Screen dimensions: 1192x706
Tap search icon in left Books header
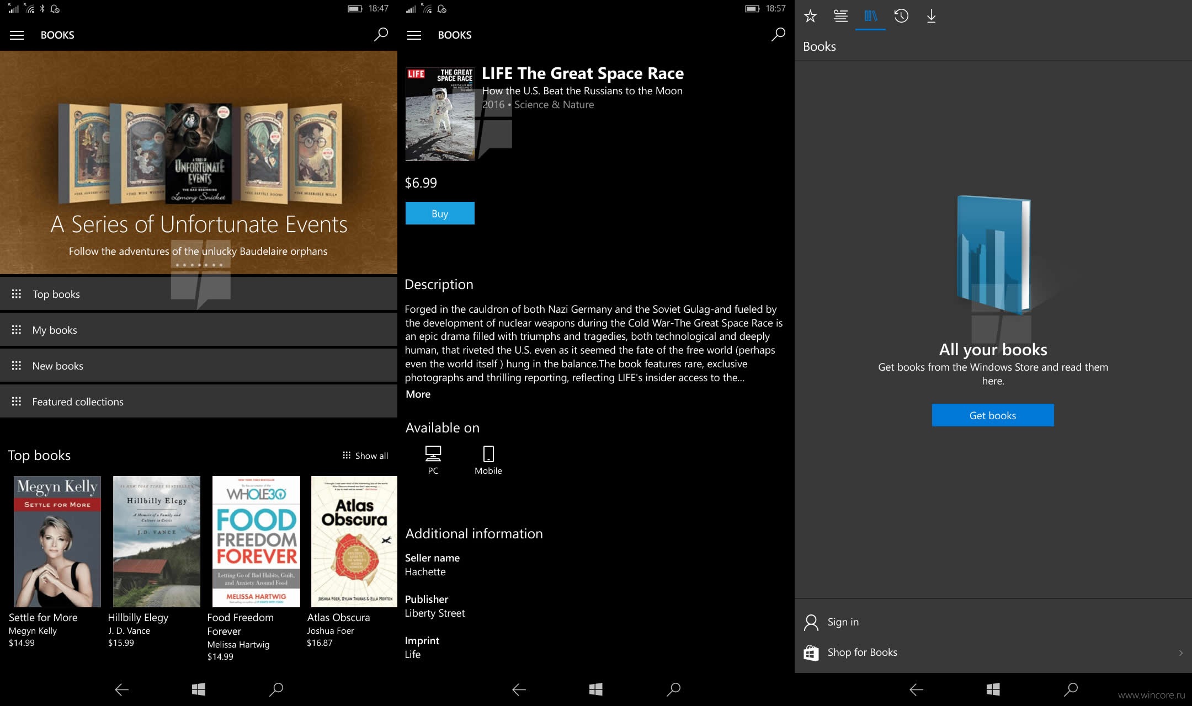pyautogui.click(x=381, y=35)
